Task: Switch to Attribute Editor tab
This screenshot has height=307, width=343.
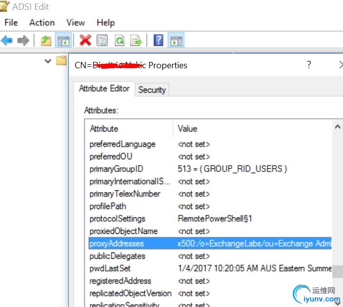Action: [x=104, y=89]
